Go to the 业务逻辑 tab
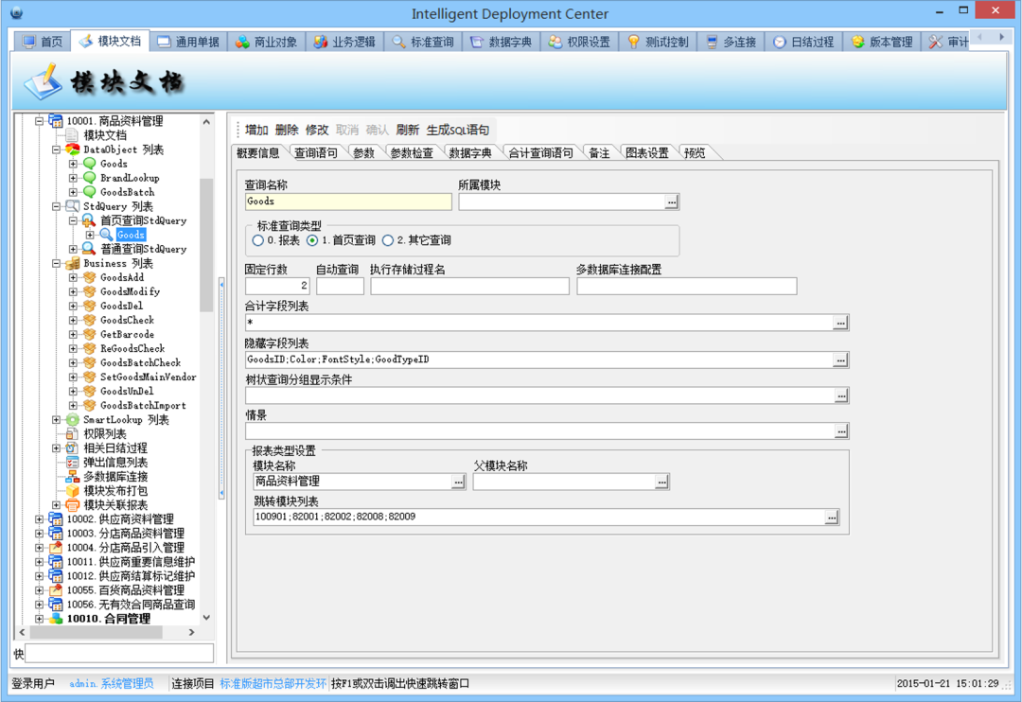1022x702 pixels. point(344,42)
